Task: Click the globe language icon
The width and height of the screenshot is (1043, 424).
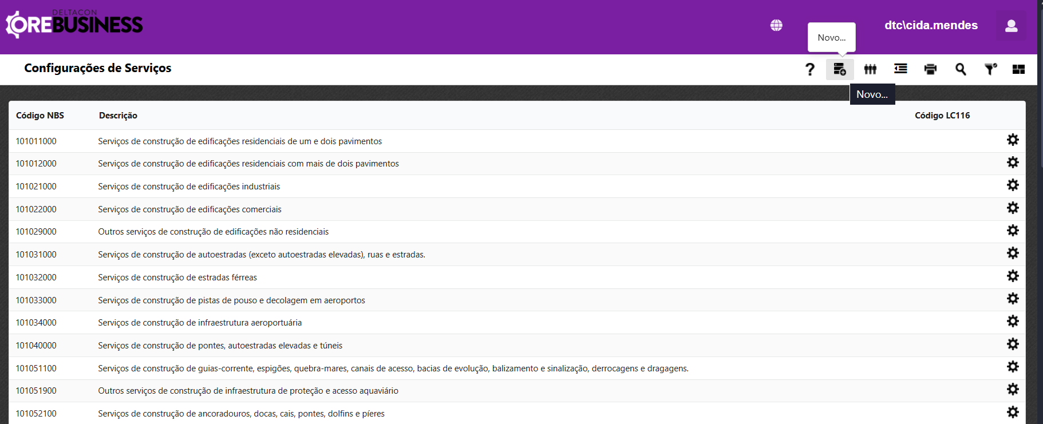Action: pyautogui.click(x=776, y=25)
